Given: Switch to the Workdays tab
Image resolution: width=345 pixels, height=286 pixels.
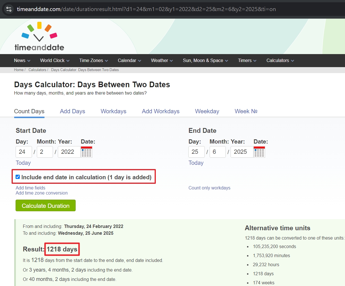Looking at the screenshot, I should [x=113, y=111].
